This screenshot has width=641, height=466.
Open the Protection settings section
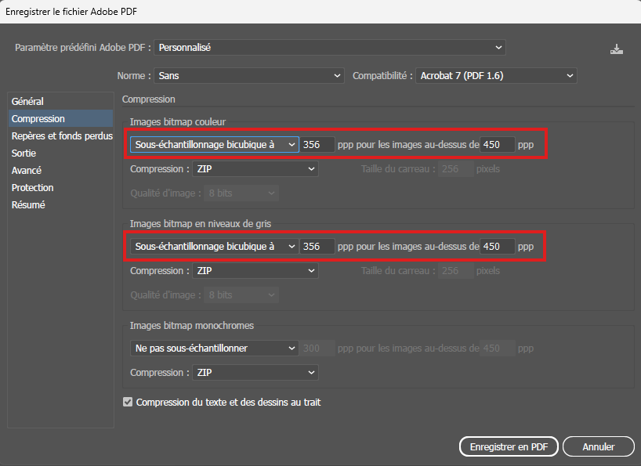click(x=32, y=188)
